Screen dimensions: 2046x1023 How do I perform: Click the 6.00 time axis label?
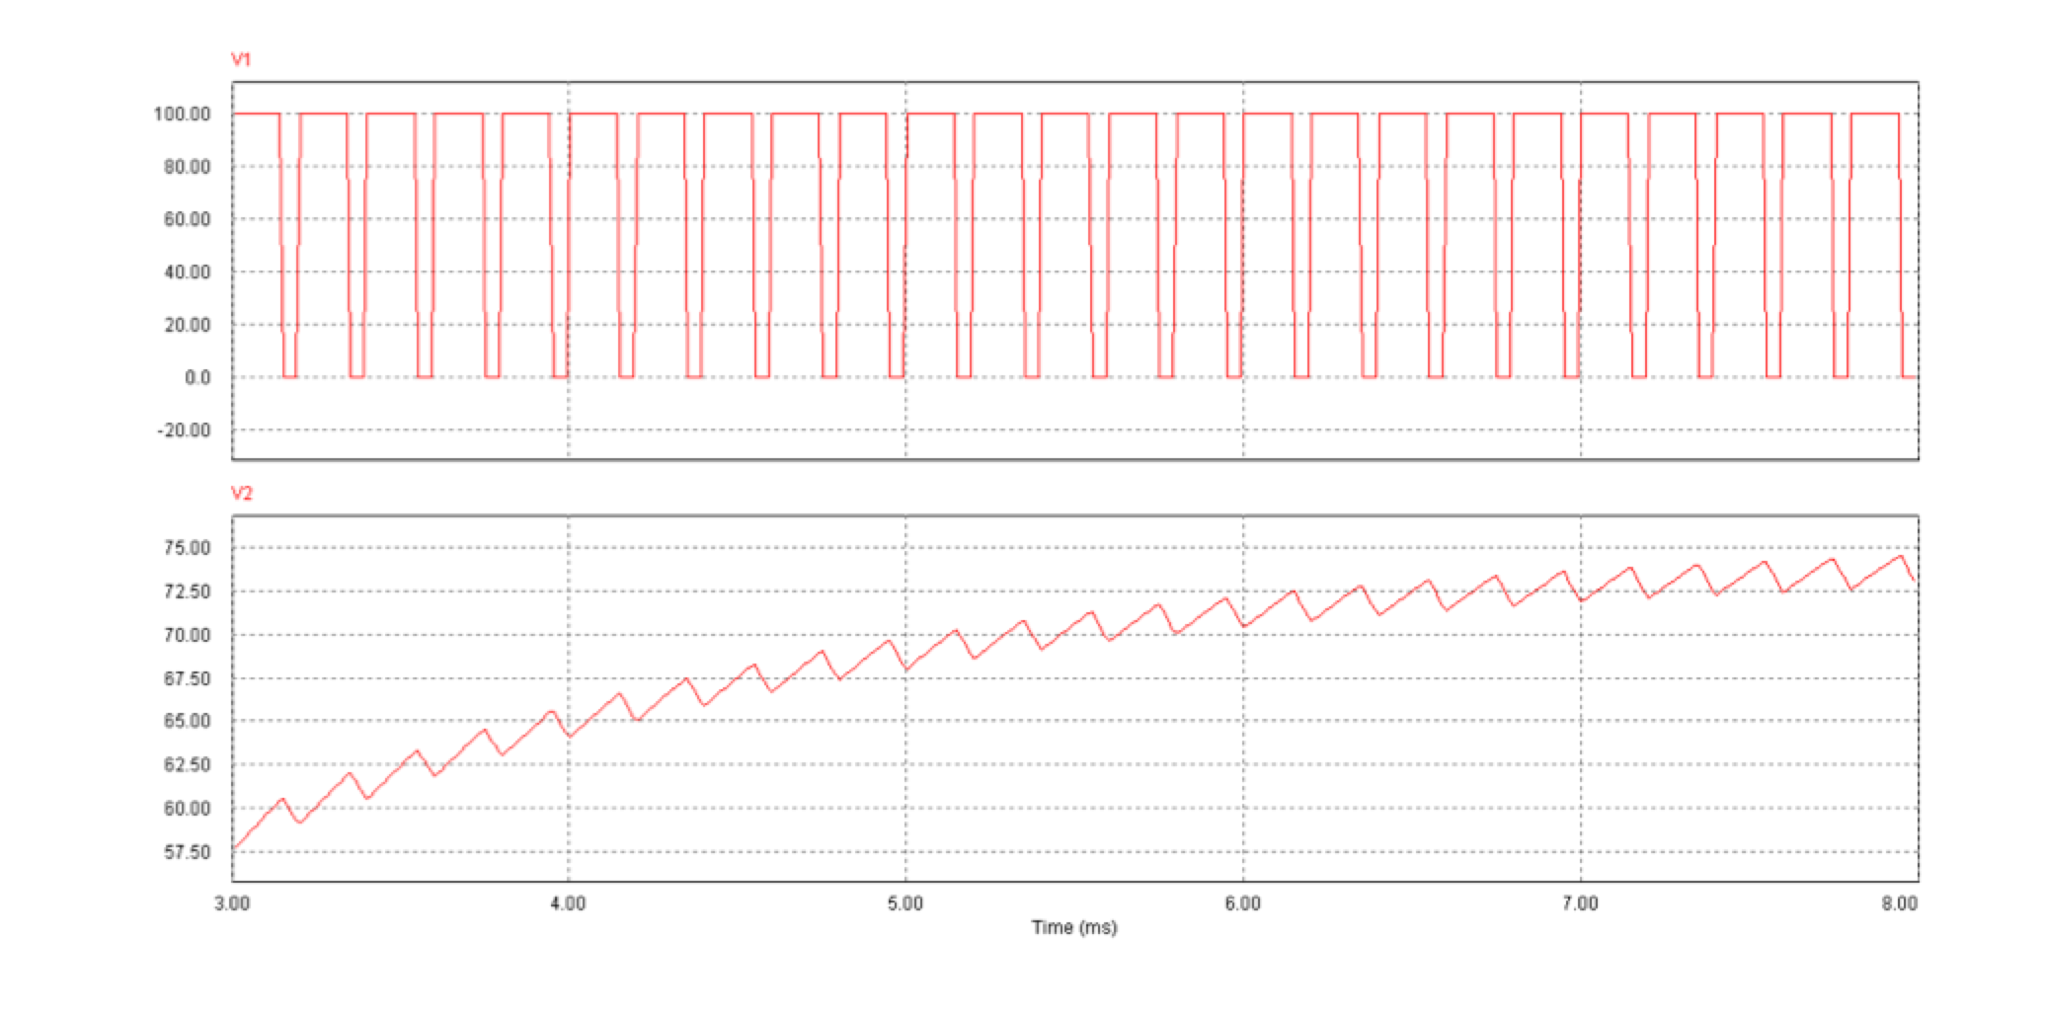pyautogui.click(x=1243, y=904)
